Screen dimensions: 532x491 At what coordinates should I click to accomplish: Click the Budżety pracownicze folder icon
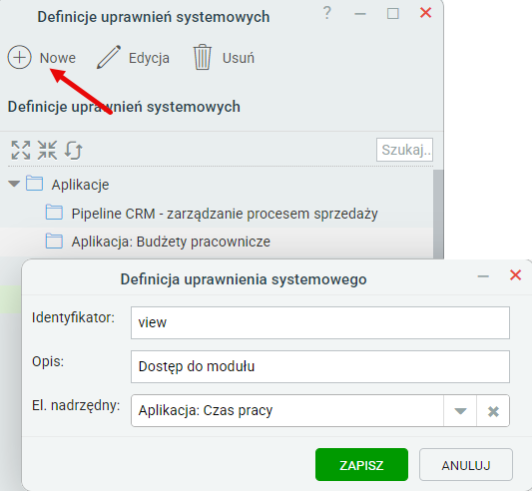click(54, 241)
